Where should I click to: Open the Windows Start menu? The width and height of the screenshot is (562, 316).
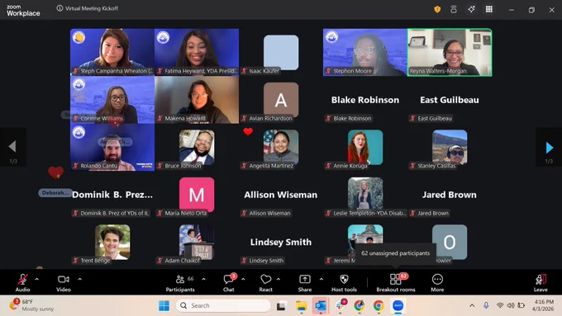(x=164, y=305)
